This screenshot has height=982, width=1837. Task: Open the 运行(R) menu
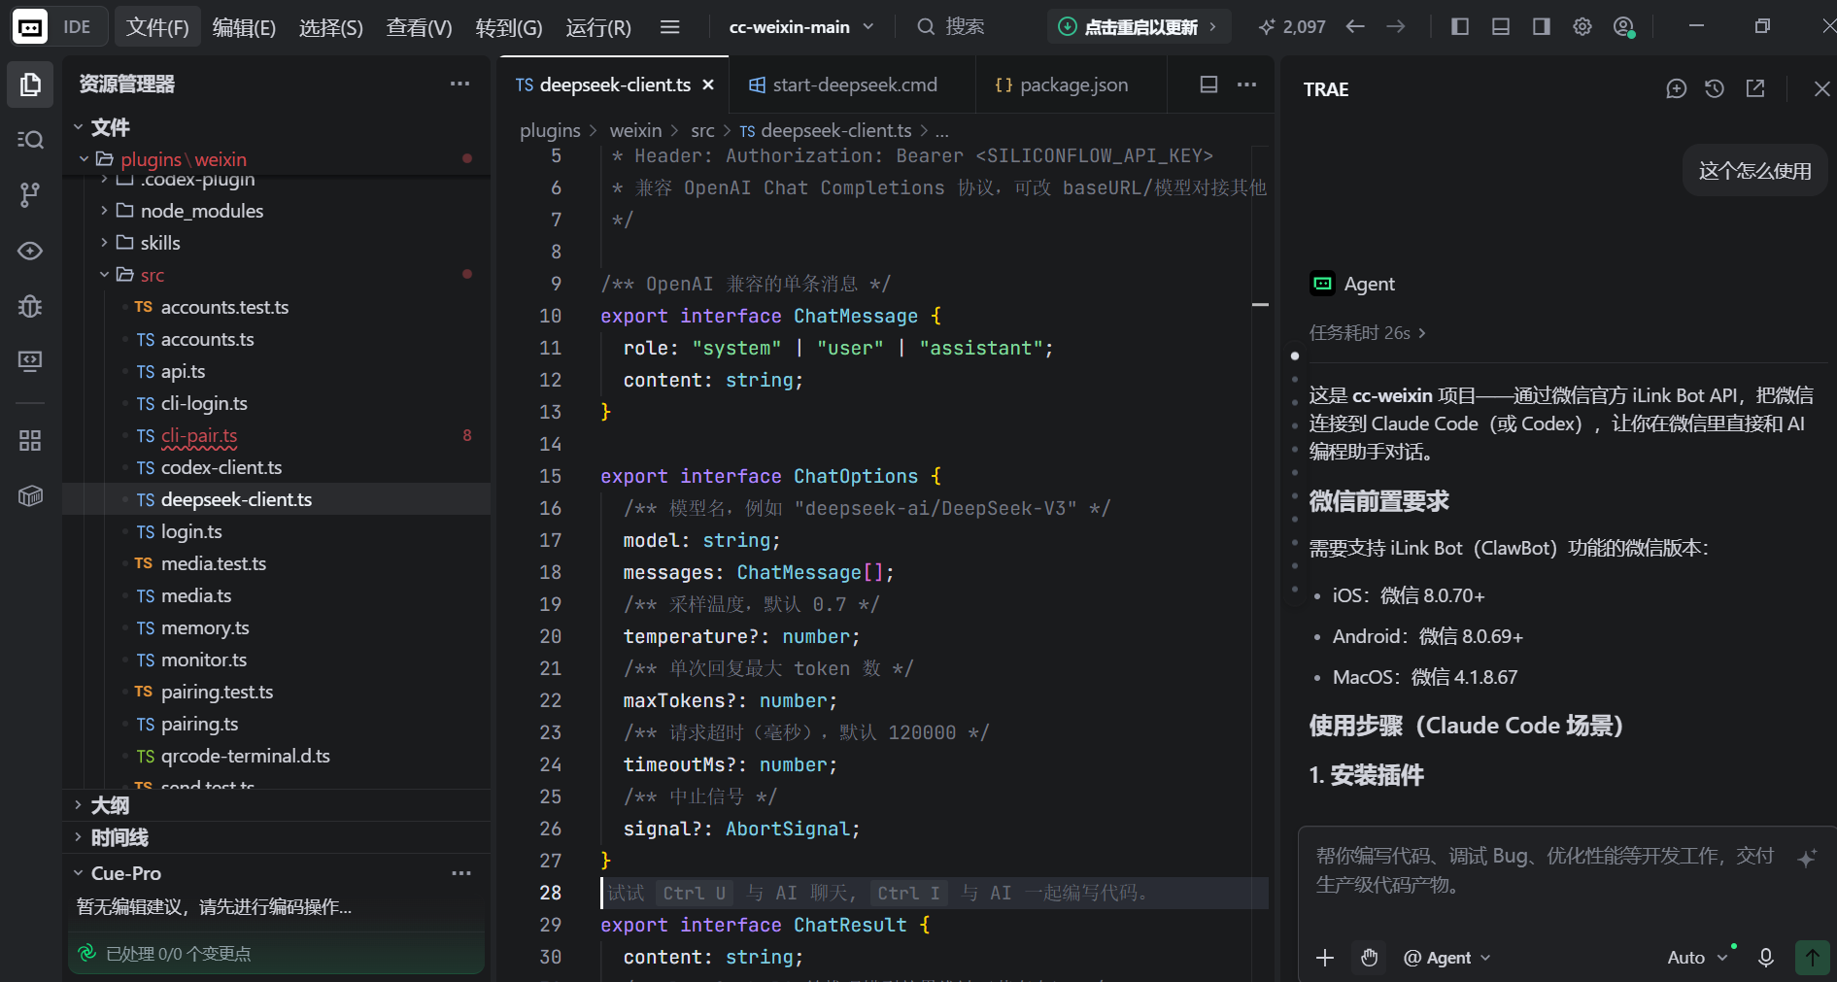click(x=598, y=27)
